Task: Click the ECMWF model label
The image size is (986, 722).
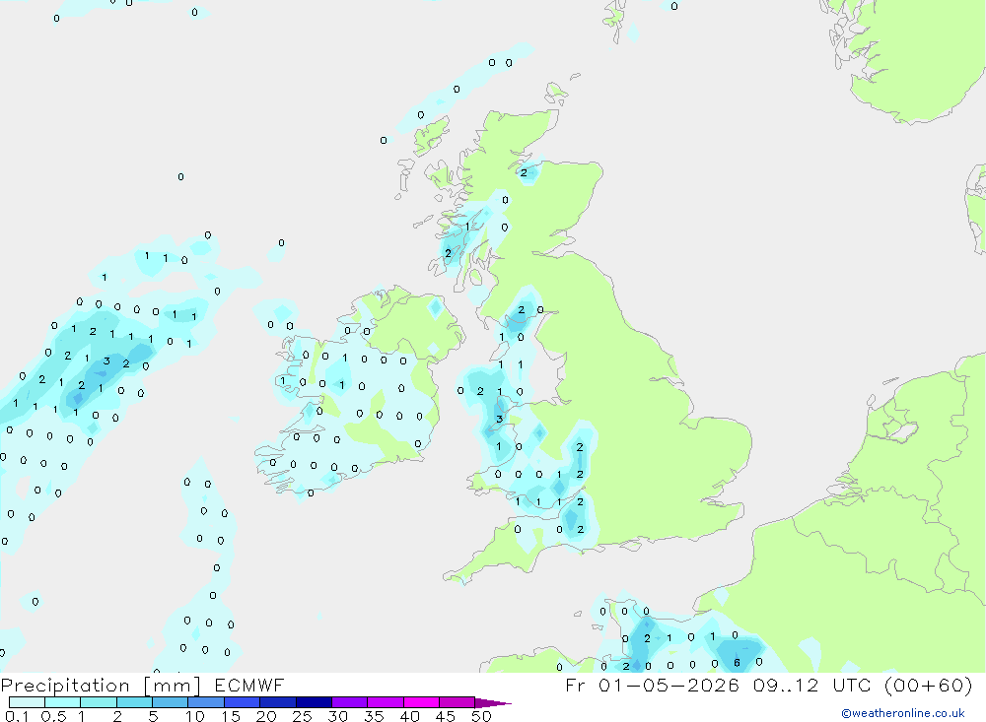Action: (249, 685)
